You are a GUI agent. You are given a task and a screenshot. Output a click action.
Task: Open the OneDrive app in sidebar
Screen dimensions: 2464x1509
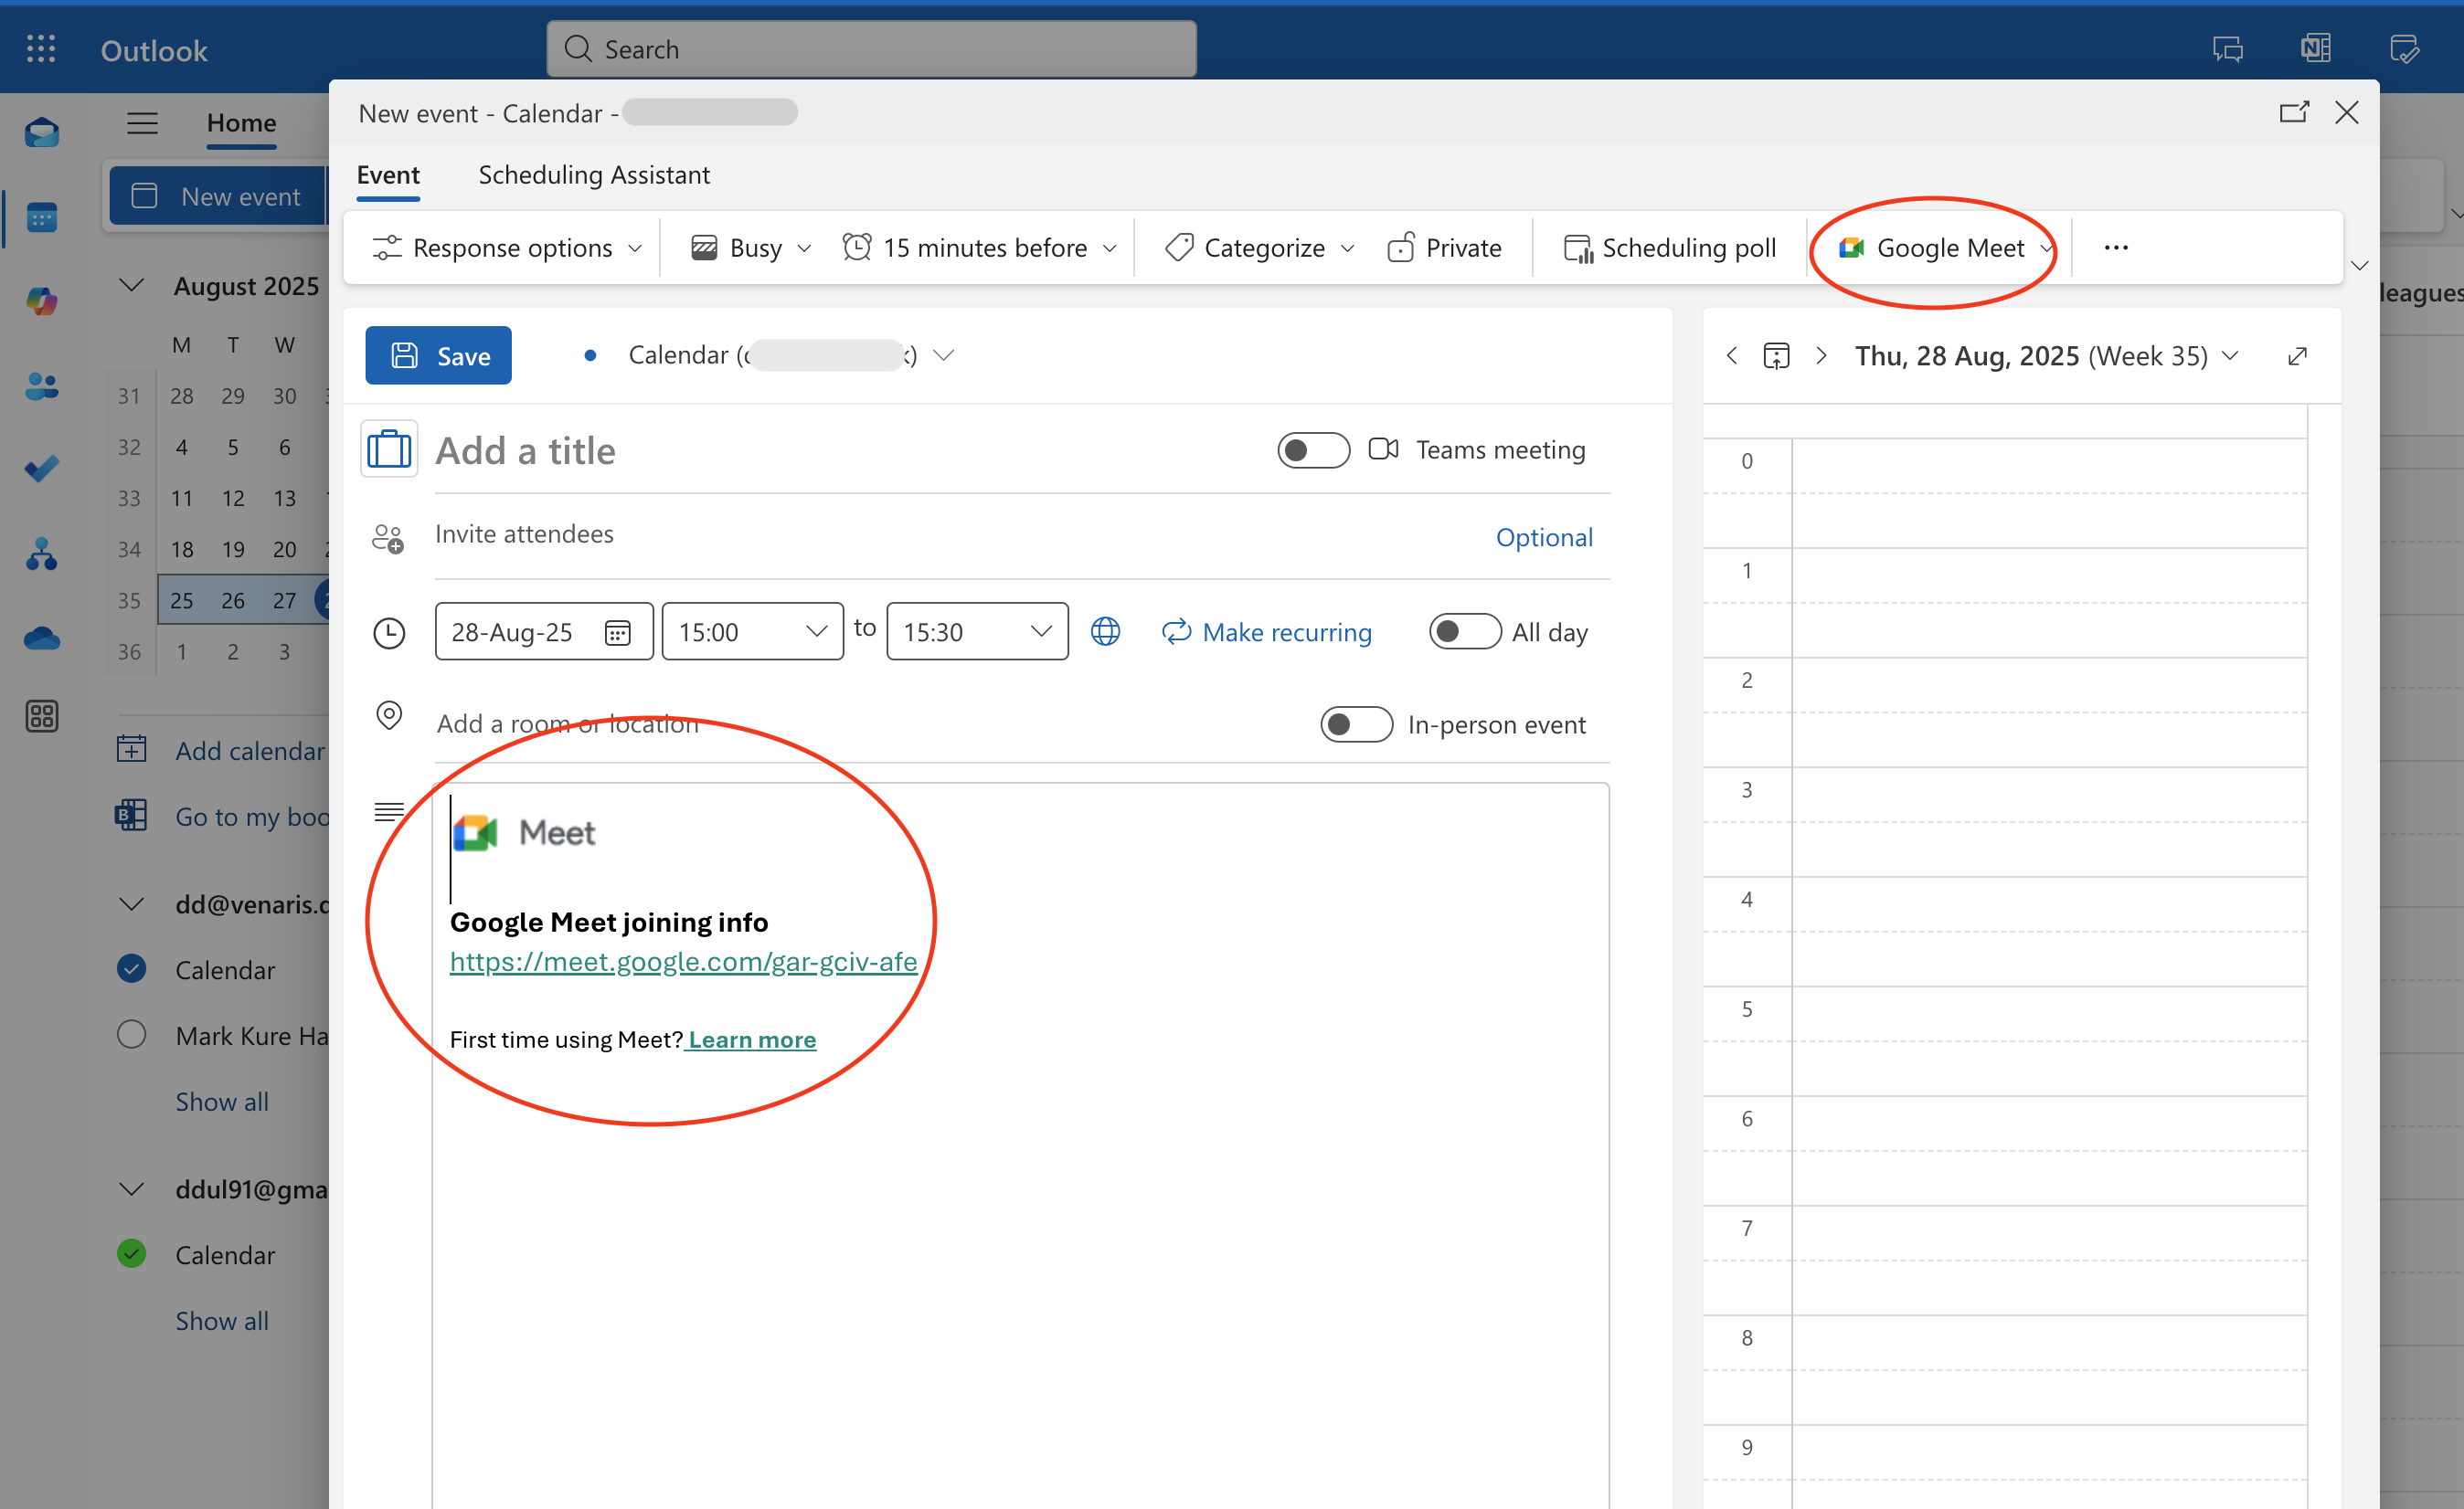pos(41,638)
